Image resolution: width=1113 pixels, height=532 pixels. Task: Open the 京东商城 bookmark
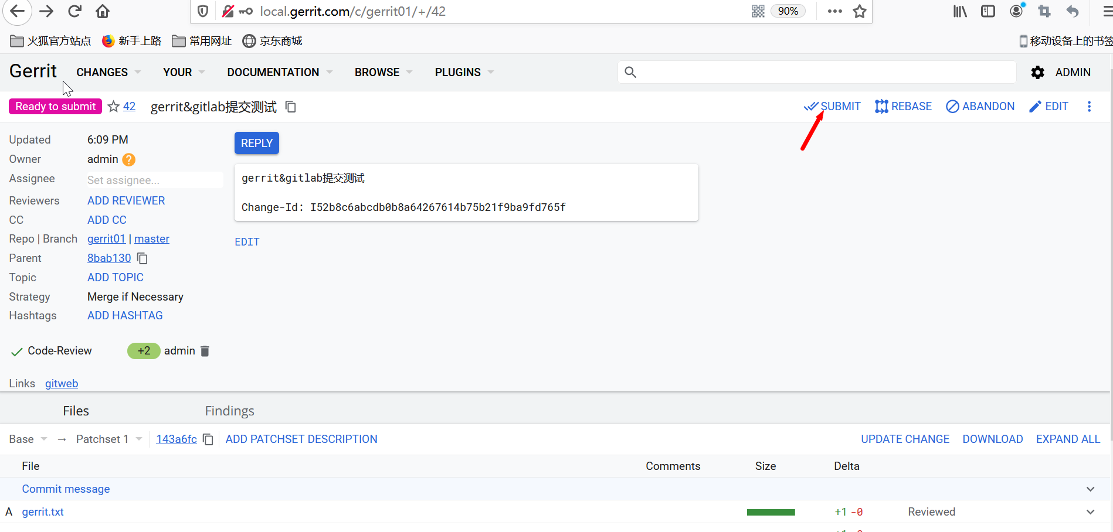272,40
